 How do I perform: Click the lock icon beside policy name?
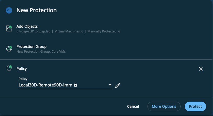pyautogui.click(x=75, y=85)
